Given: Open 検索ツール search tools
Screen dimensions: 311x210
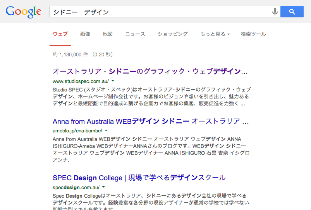Looking at the screenshot, I should pyautogui.click(x=253, y=34).
